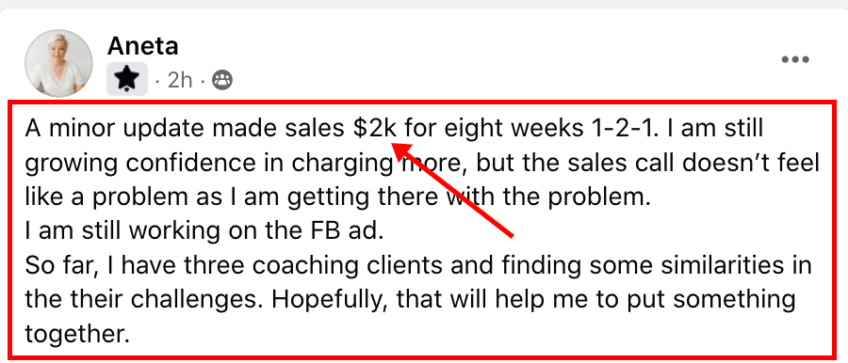Click the line 'I am still working on the FB ad.'
Screen dimensions: 848x363
point(204,231)
